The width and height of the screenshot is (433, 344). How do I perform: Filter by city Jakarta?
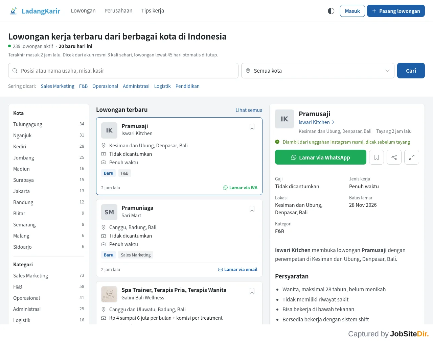49,191
